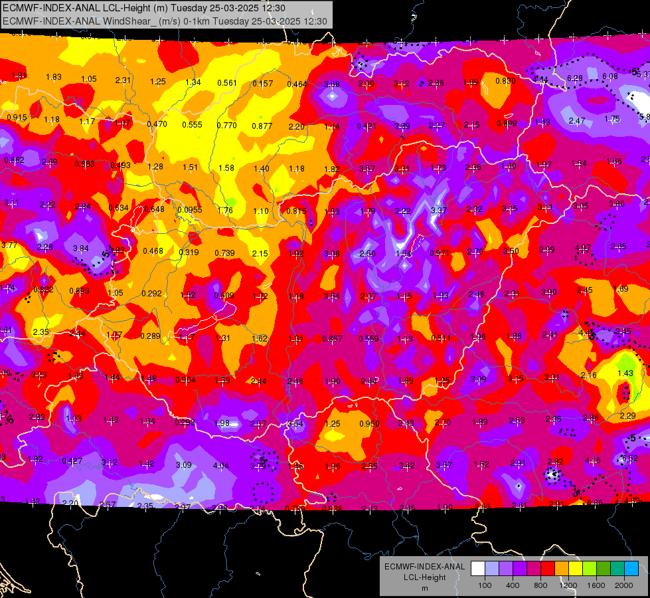
Task: Click the LCL-Height text in the legend
Action: (x=425, y=577)
